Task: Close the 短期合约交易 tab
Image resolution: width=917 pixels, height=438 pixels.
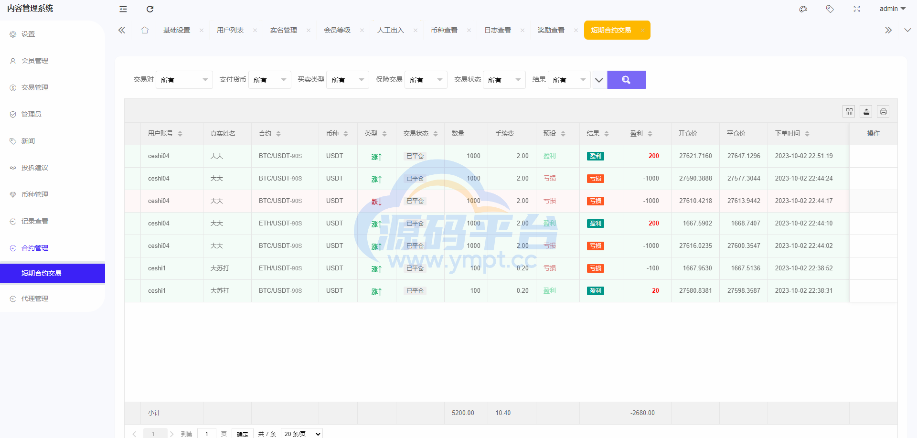Action: 642,31
